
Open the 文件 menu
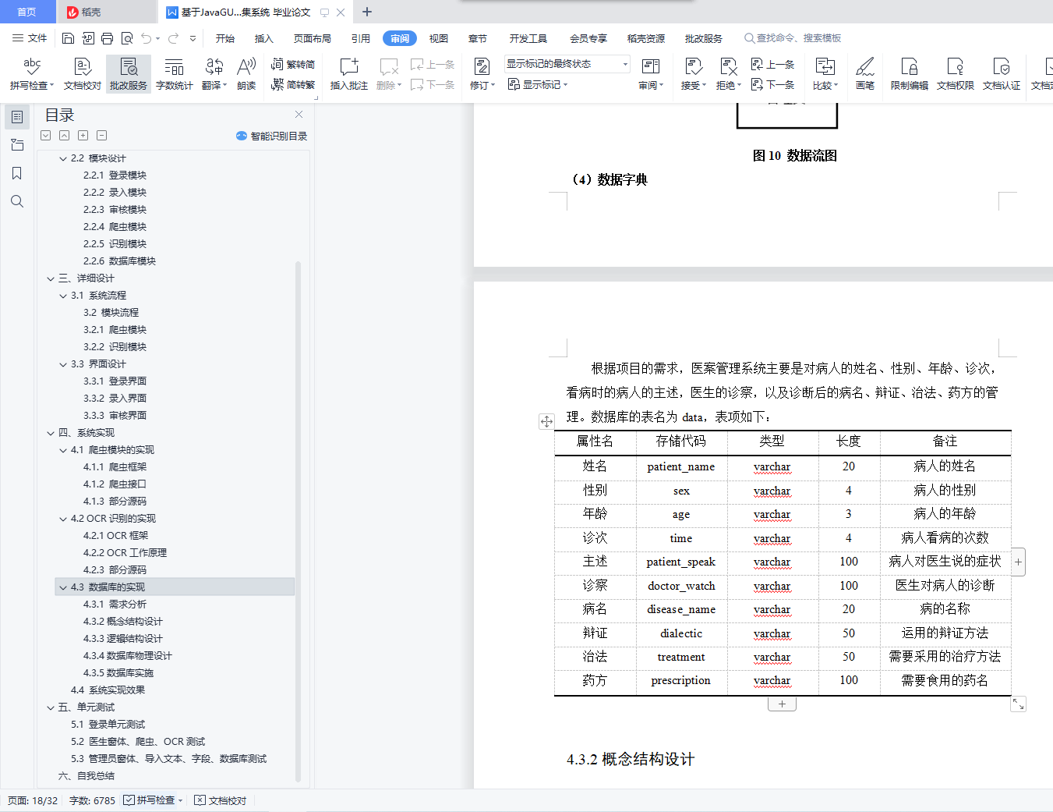[30, 38]
